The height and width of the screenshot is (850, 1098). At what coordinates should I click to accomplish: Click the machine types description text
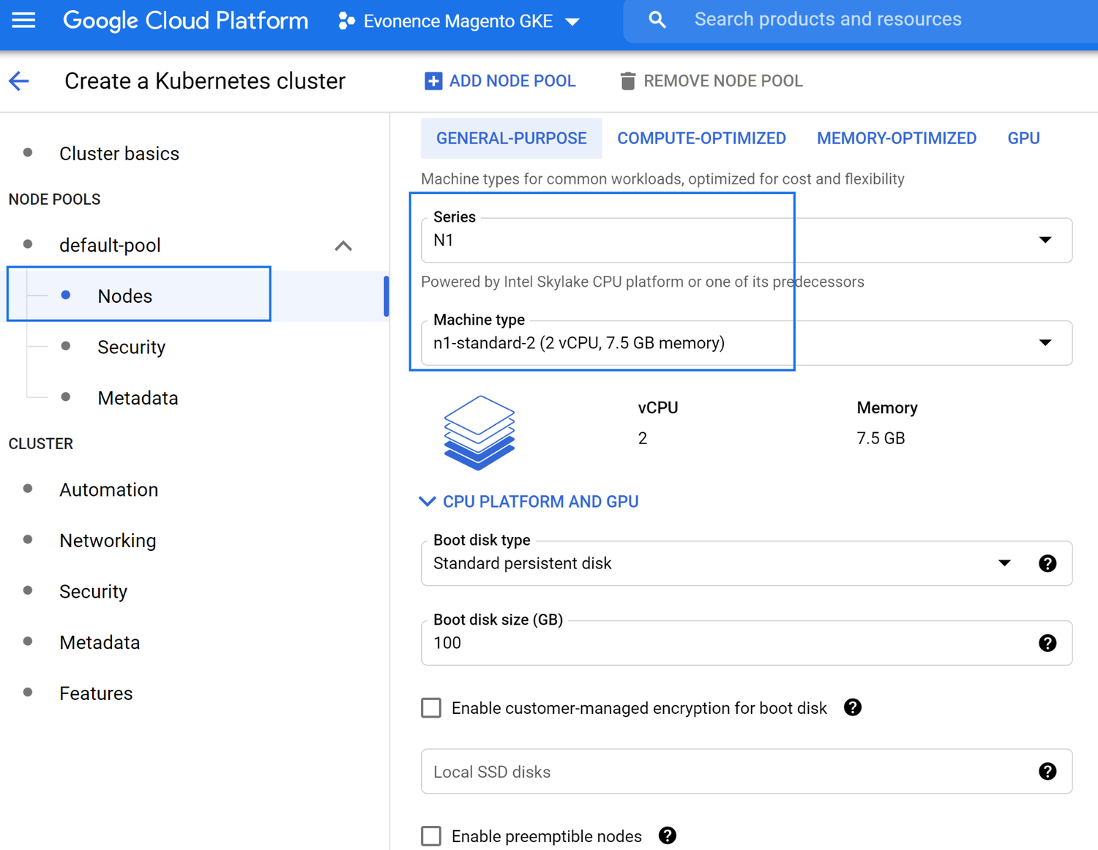pyautogui.click(x=662, y=179)
